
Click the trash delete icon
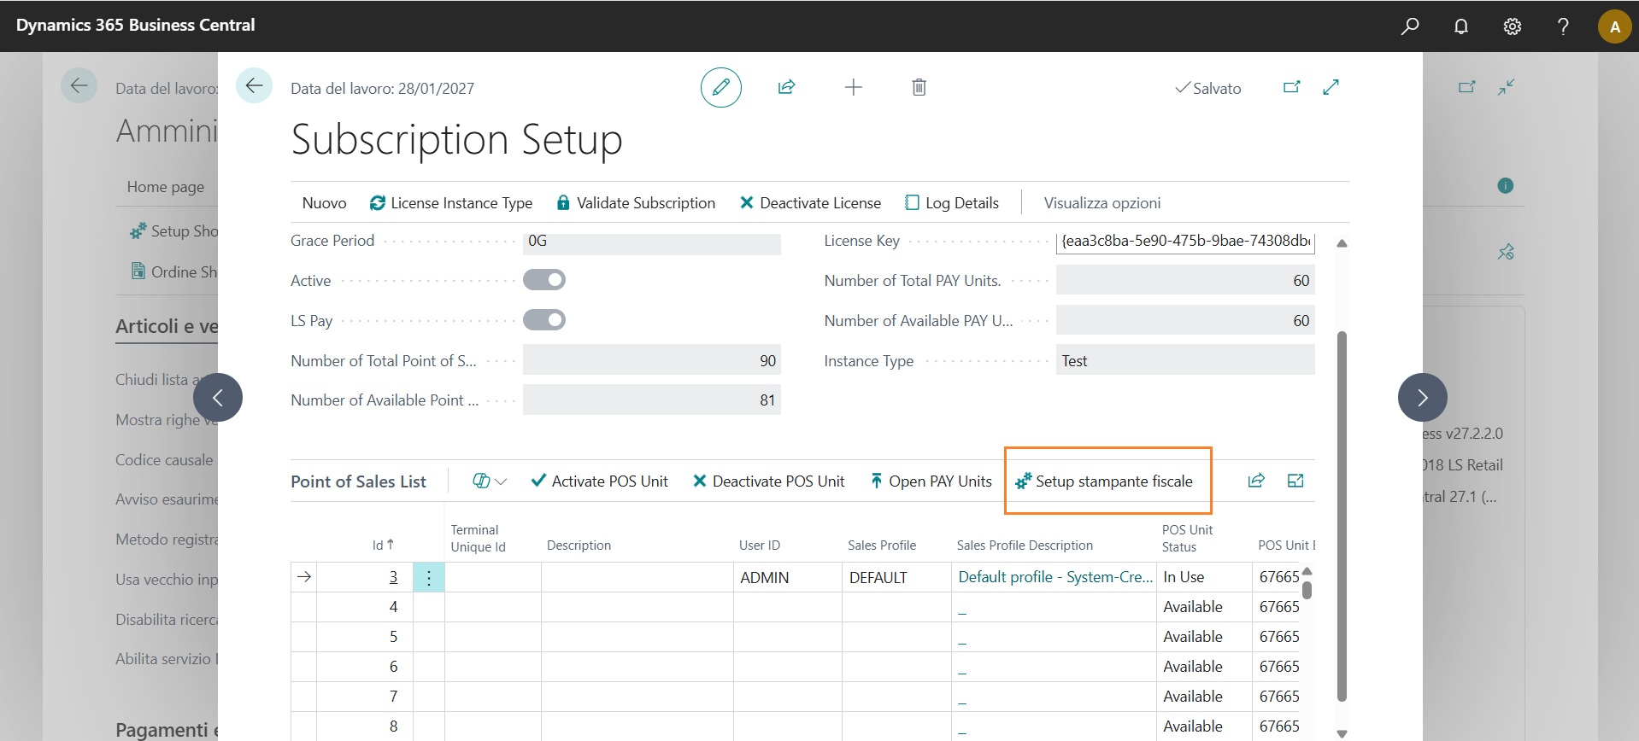(x=919, y=87)
